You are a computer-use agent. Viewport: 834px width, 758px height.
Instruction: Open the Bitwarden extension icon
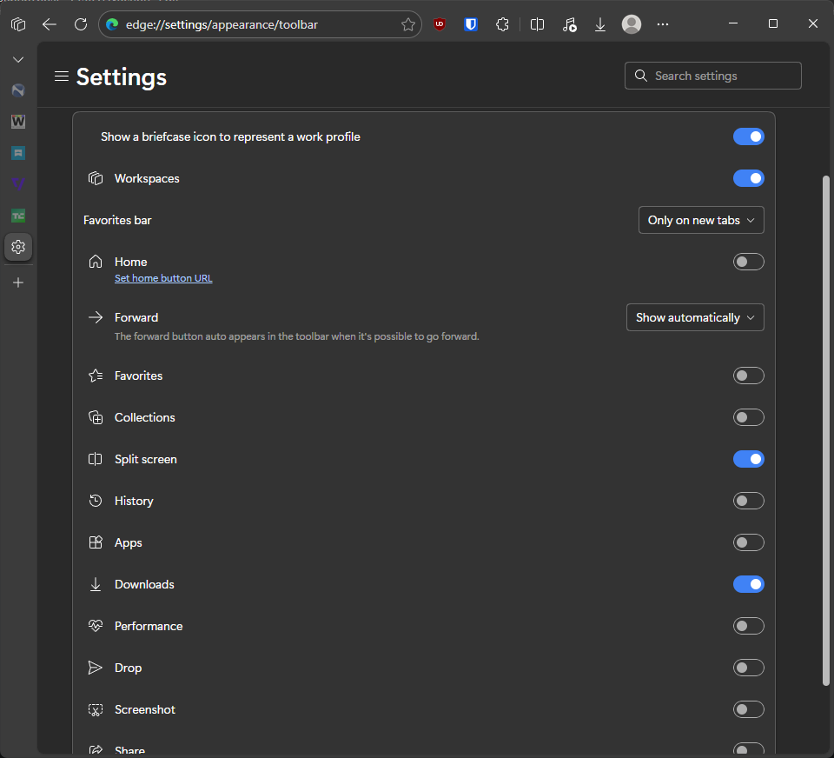[471, 24]
